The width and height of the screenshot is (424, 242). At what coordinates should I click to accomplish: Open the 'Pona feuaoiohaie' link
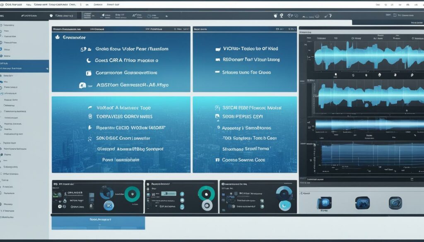point(120,160)
